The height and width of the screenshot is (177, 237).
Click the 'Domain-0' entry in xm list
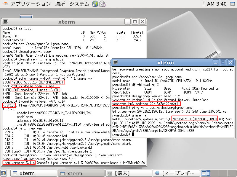pyautogui.click(x=10, y=36)
